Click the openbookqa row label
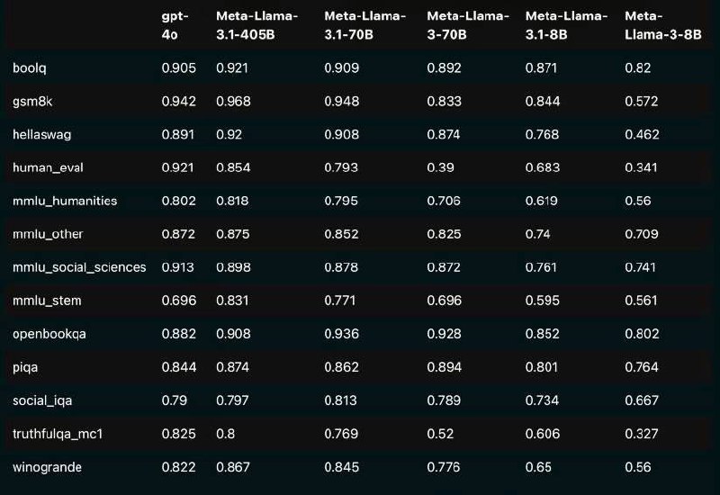This screenshot has height=495, width=720. tap(49, 334)
